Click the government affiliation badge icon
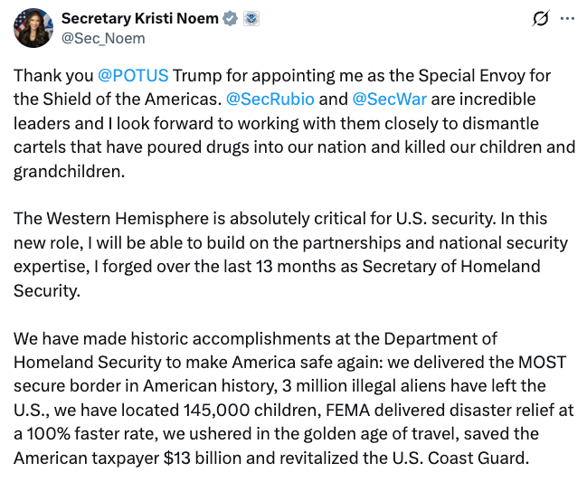 point(251,18)
